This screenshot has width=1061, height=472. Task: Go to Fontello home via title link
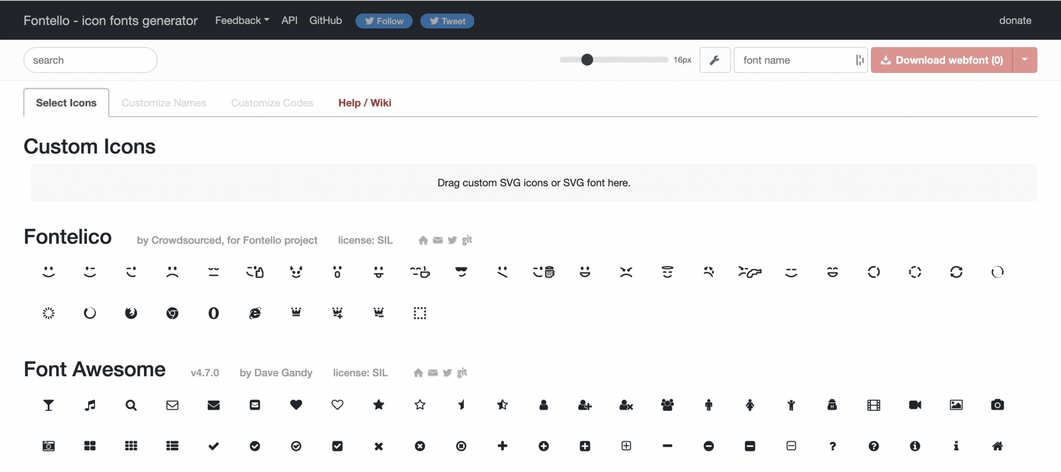click(x=110, y=20)
